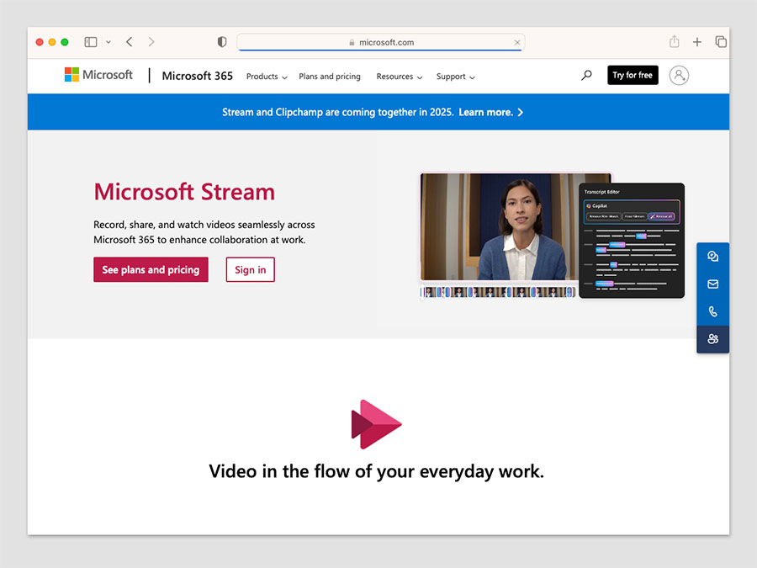Click the Microsoft Stream heading
The image size is (757, 568).
point(184,192)
